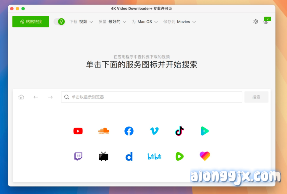Open the settings gear icon
Viewport: 287px width, 194px height.
tap(256, 22)
